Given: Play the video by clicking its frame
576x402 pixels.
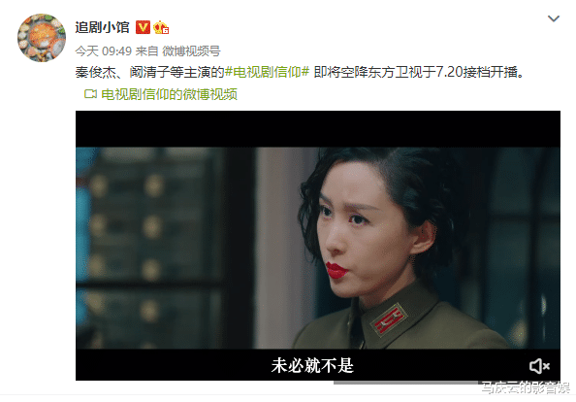Looking at the screenshot, I should (318, 248).
